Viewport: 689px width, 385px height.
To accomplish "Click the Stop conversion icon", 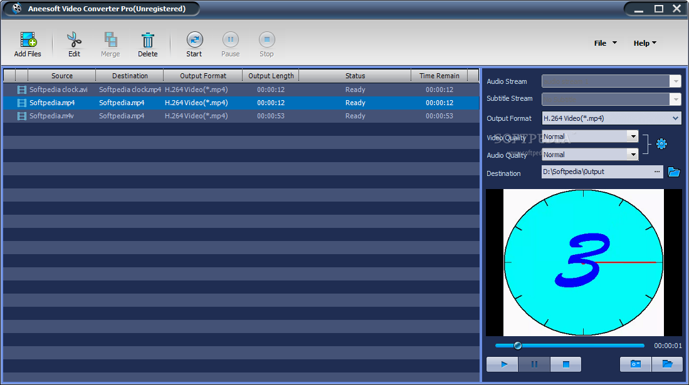I will tap(266, 39).
